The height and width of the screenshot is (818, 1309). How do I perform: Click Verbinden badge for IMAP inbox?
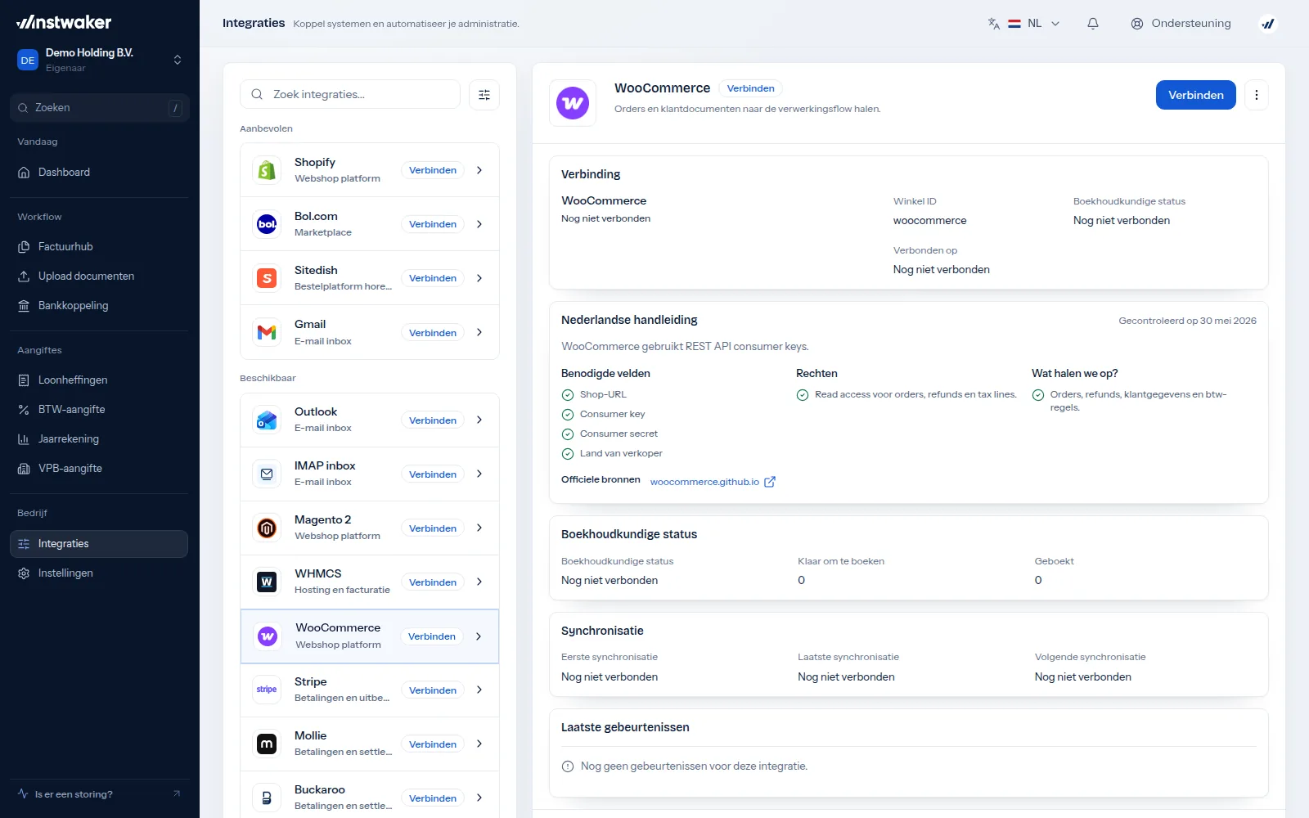[x=433, y=474]
